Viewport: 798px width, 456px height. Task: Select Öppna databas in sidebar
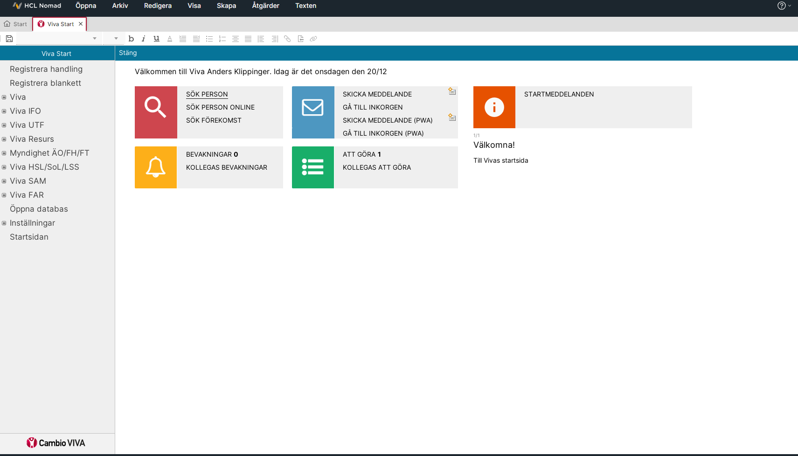click(39, 209)
